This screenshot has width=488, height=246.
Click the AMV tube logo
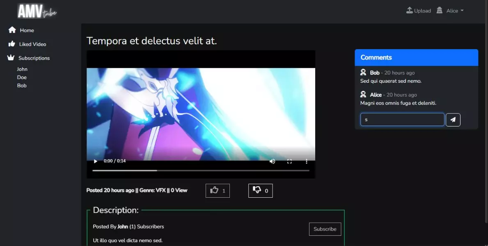37,11
